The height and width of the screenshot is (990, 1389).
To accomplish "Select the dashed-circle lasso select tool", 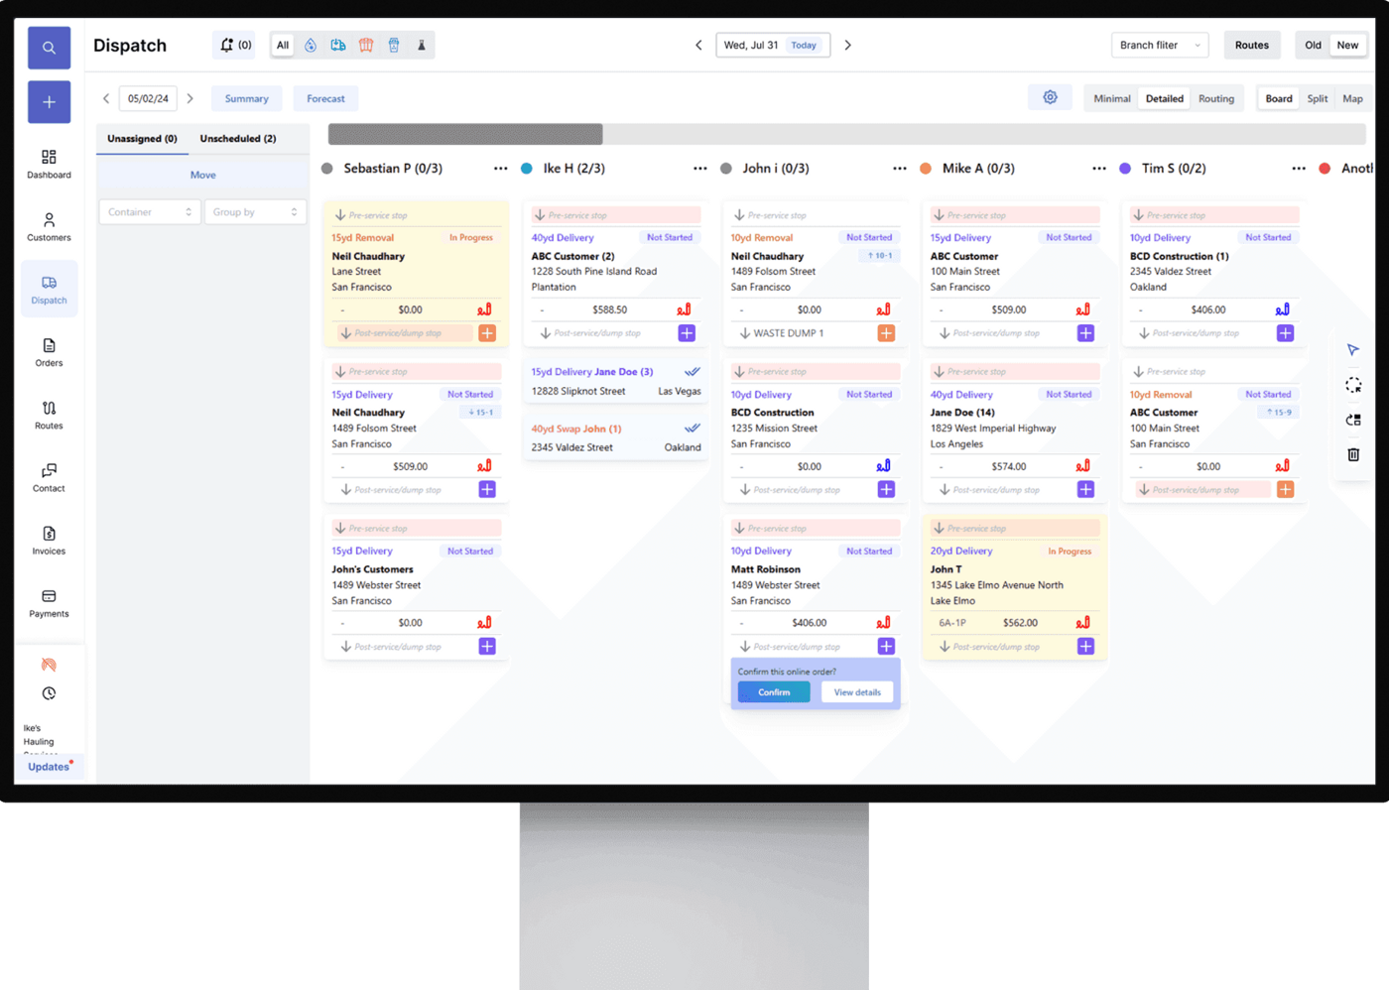I will click(1353, 385).
